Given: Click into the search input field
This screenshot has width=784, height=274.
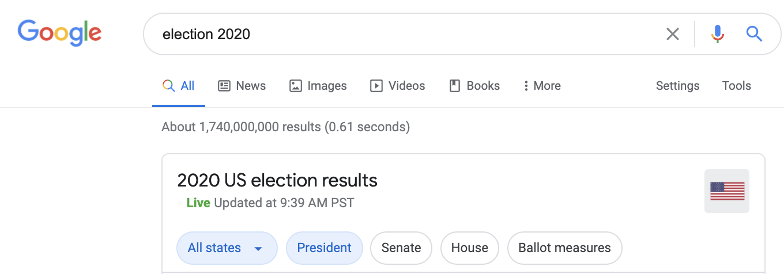Looking at the screenshot, I should [404, 34].
